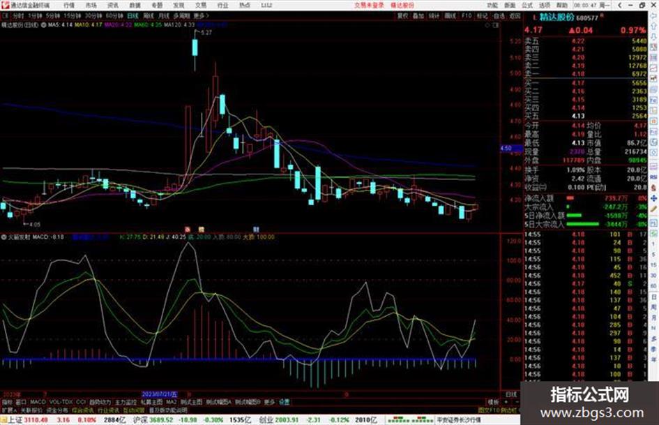Click the 沪深 index in status bar
This screenshot has height=425, width=659.
(x=140, y=420)
